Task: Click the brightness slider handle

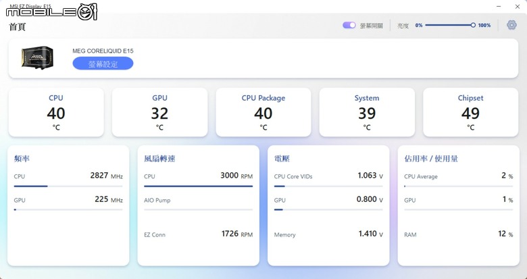Action: pyautogui.click(x=473, y=25)
